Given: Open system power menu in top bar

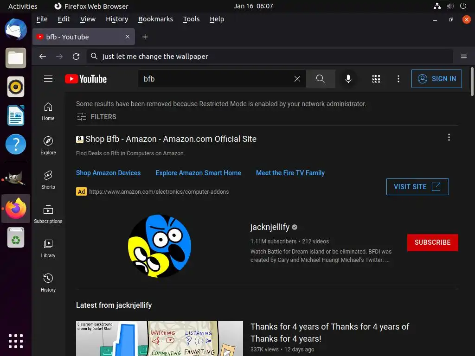Looking at the screenshot, I should (x=463, y=6).
